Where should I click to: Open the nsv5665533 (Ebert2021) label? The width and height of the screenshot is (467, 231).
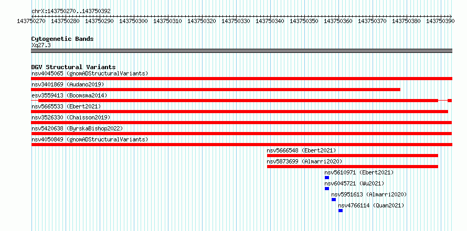click(x=66, y=106)
